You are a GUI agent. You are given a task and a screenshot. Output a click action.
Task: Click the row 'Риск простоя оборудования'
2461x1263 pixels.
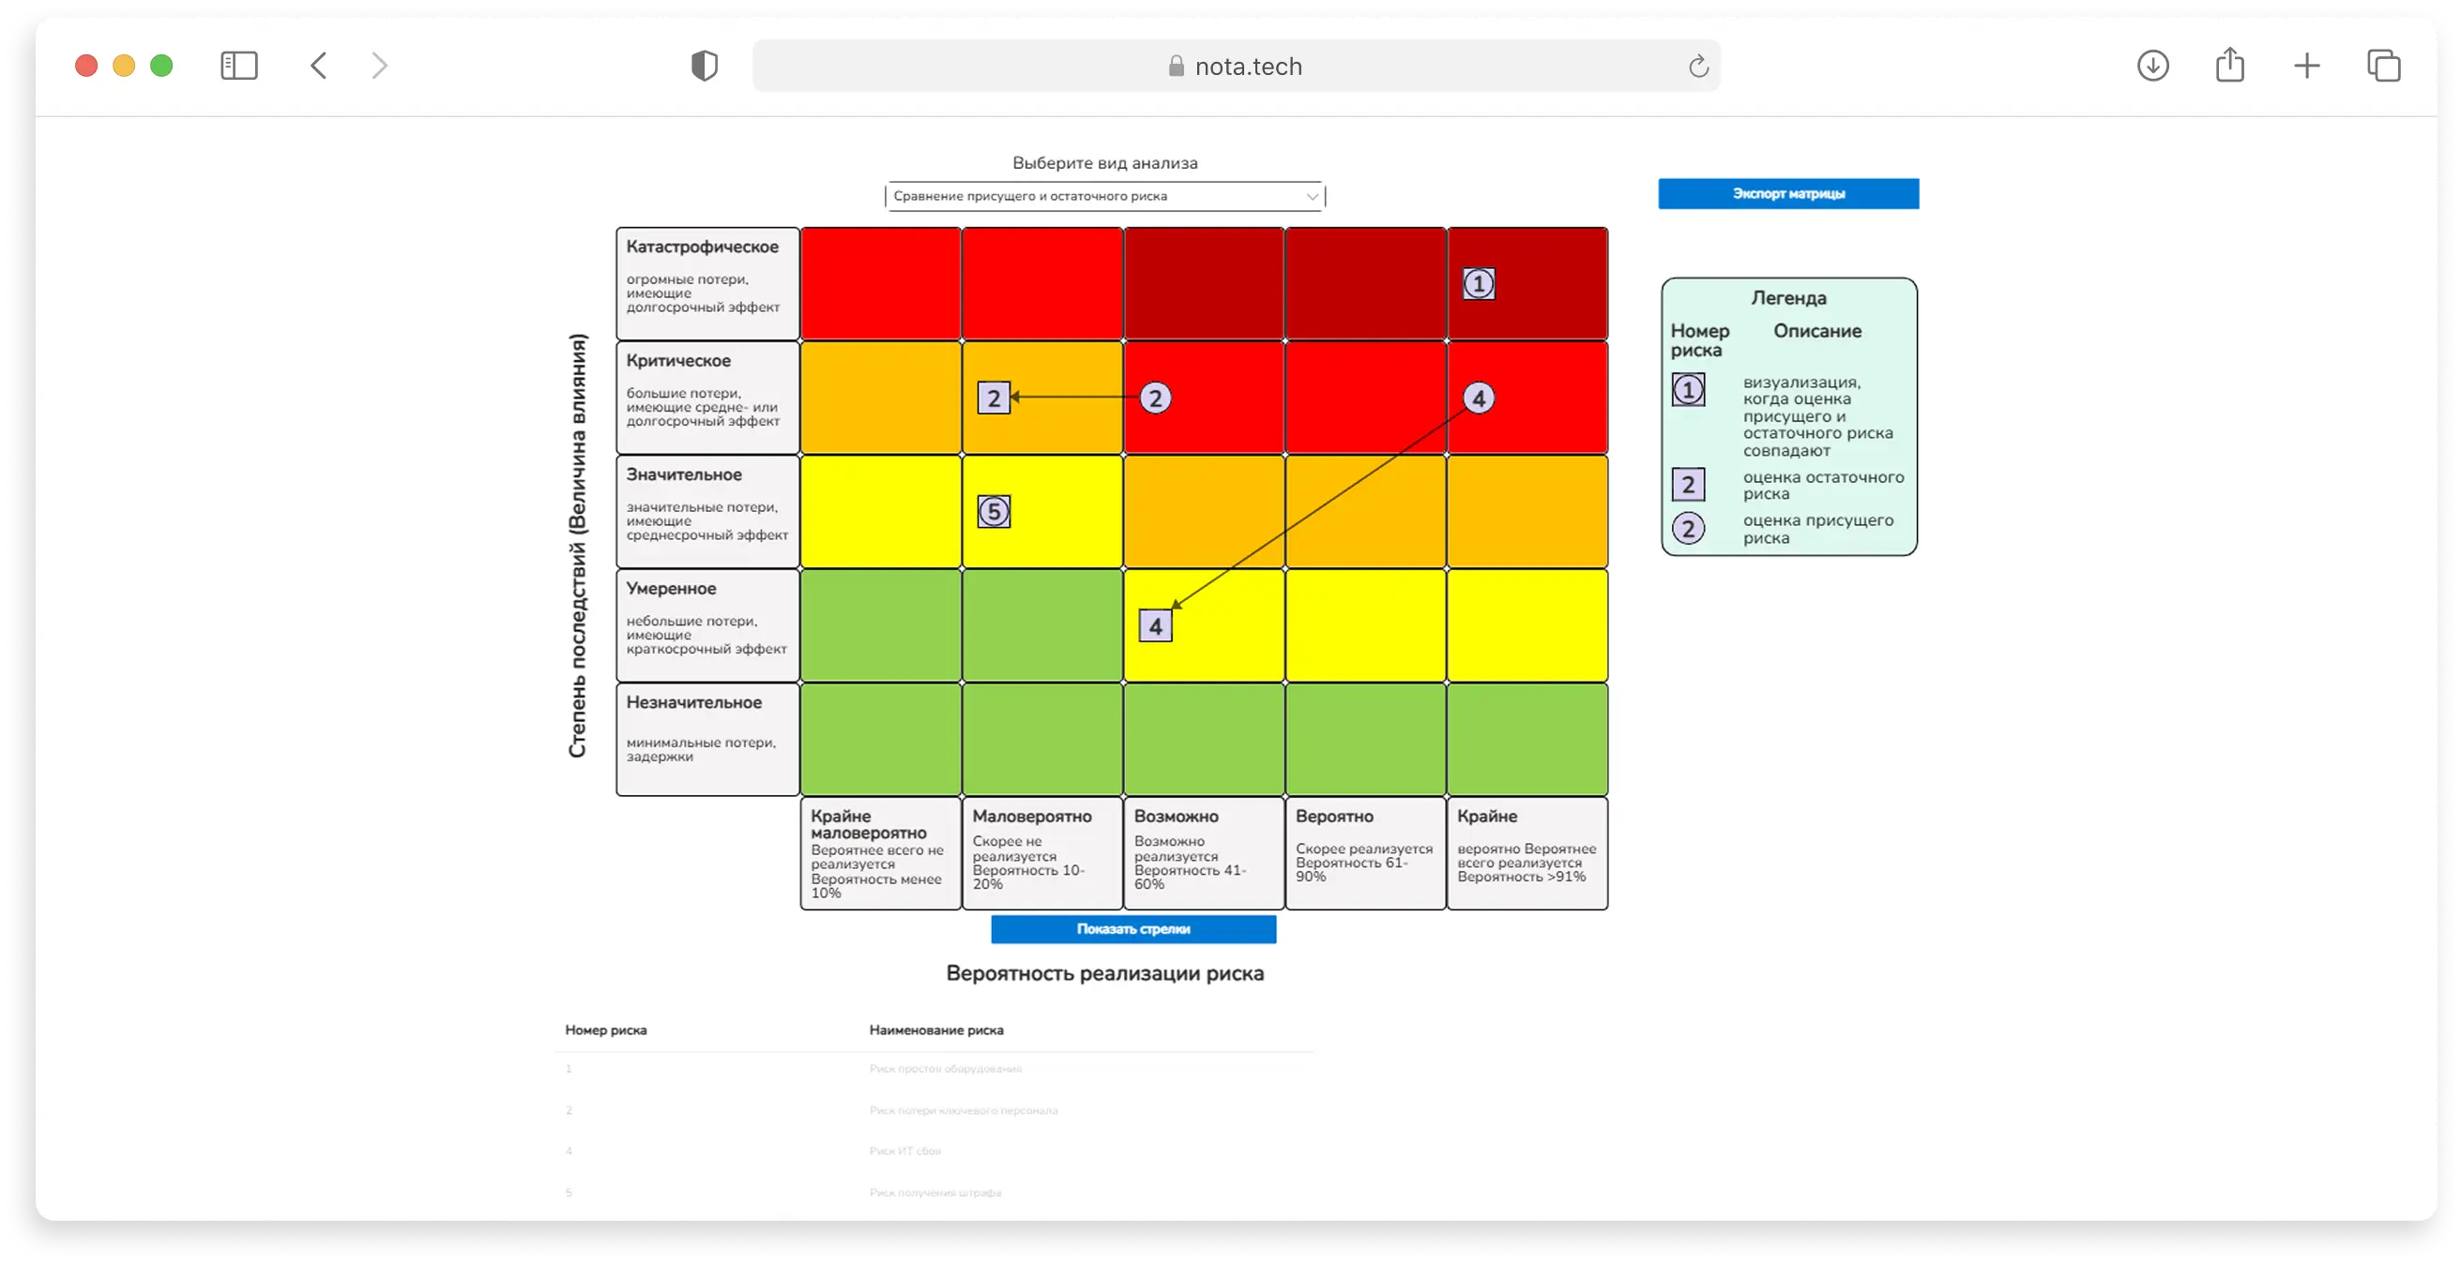pos(934,1069)
